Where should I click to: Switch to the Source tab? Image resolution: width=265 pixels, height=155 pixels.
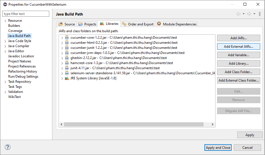tap(67, 24)
